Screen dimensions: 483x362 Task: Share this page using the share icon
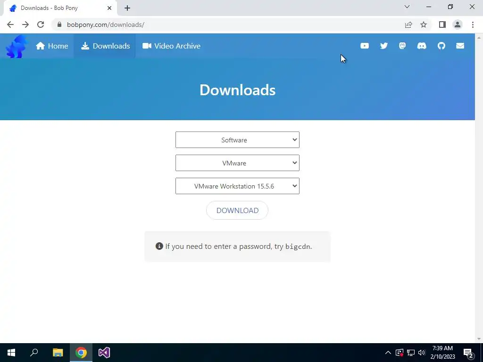[x=408, y=25]
